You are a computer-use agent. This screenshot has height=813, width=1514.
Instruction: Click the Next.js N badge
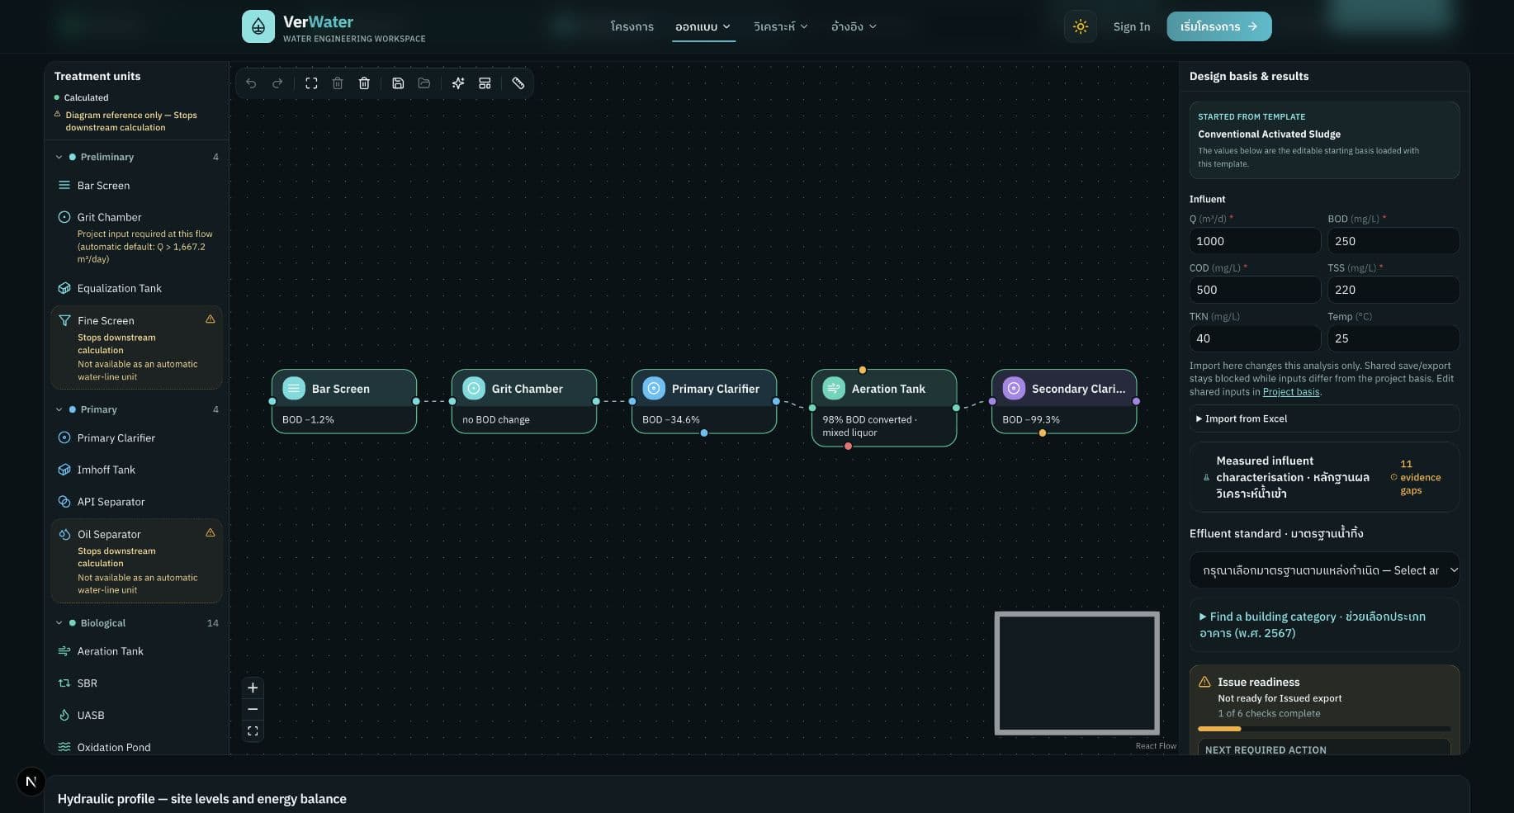(x=31, y=781)
